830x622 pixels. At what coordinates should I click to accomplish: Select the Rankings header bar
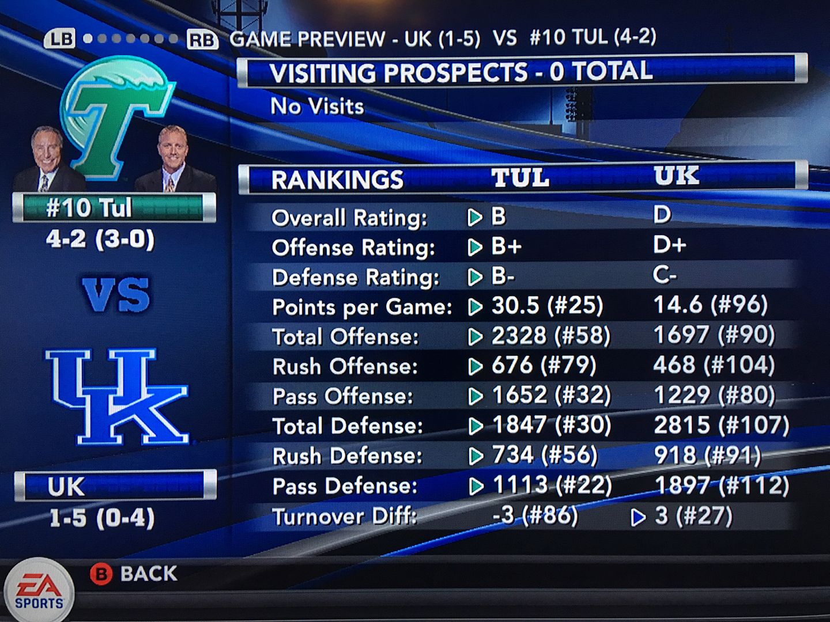[521, 179]
